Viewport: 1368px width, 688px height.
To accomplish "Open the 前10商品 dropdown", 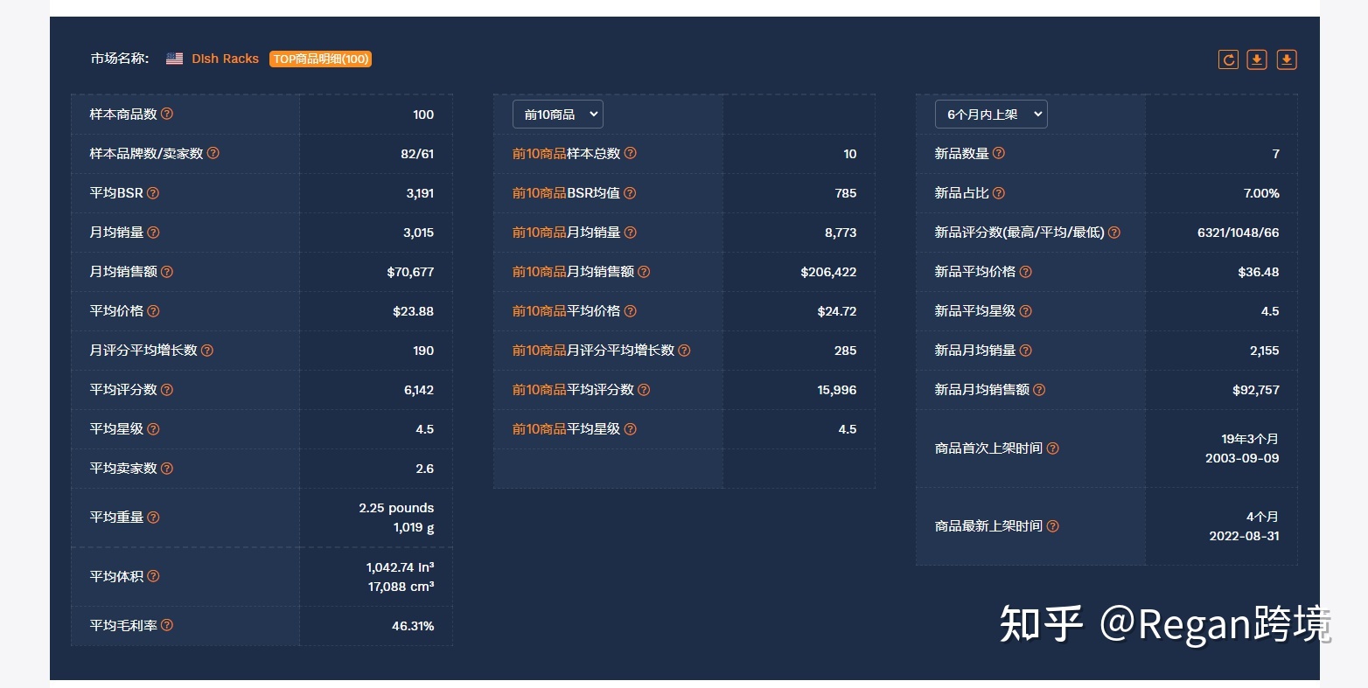I will tap(558, 115).
